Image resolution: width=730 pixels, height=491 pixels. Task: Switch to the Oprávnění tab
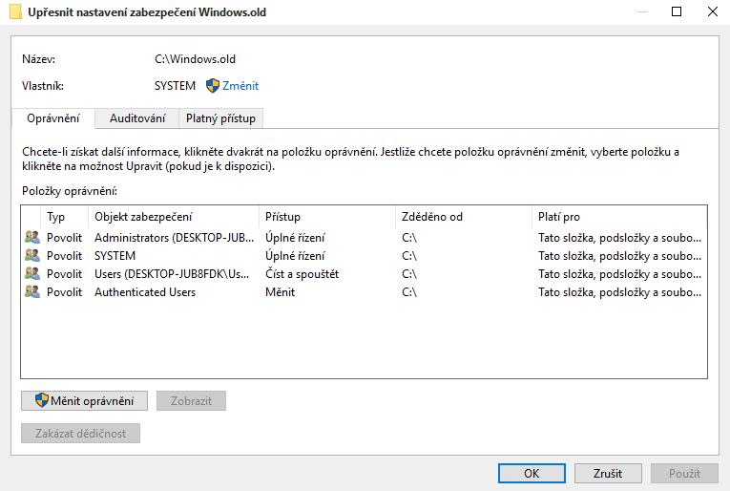(53, 118)
